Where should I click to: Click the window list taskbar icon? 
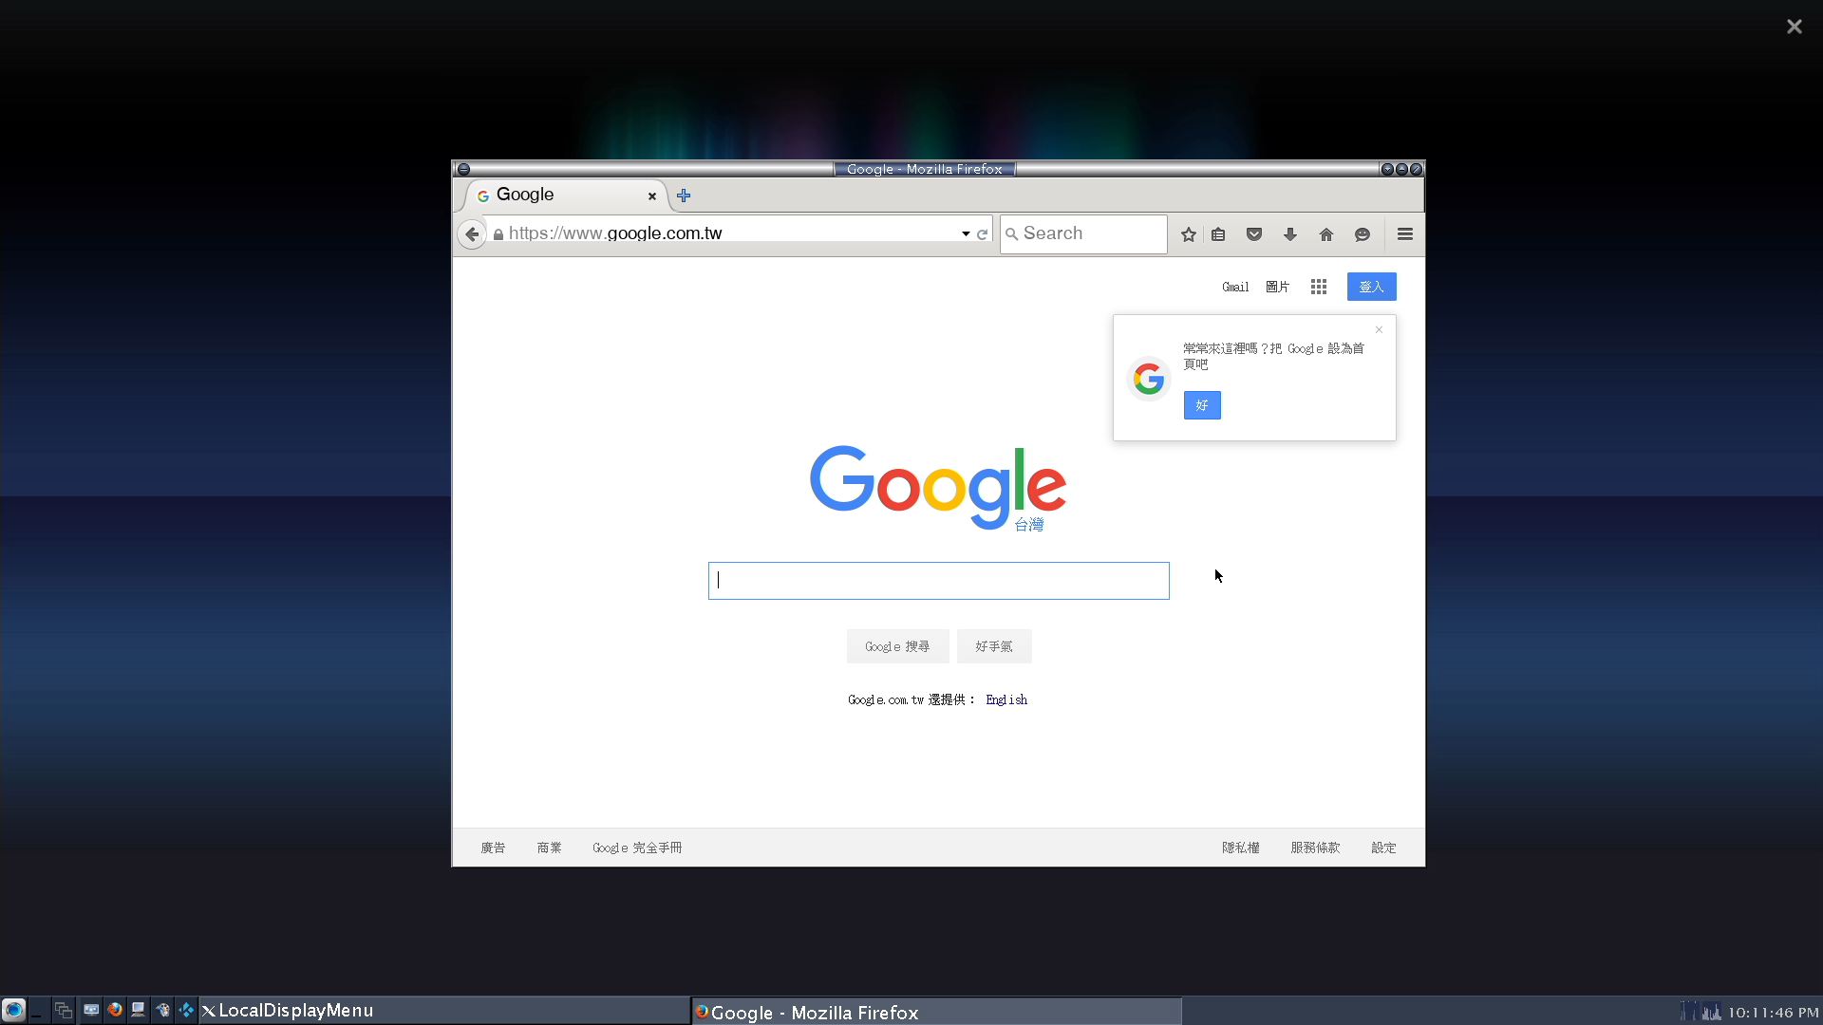(64, 1011)
